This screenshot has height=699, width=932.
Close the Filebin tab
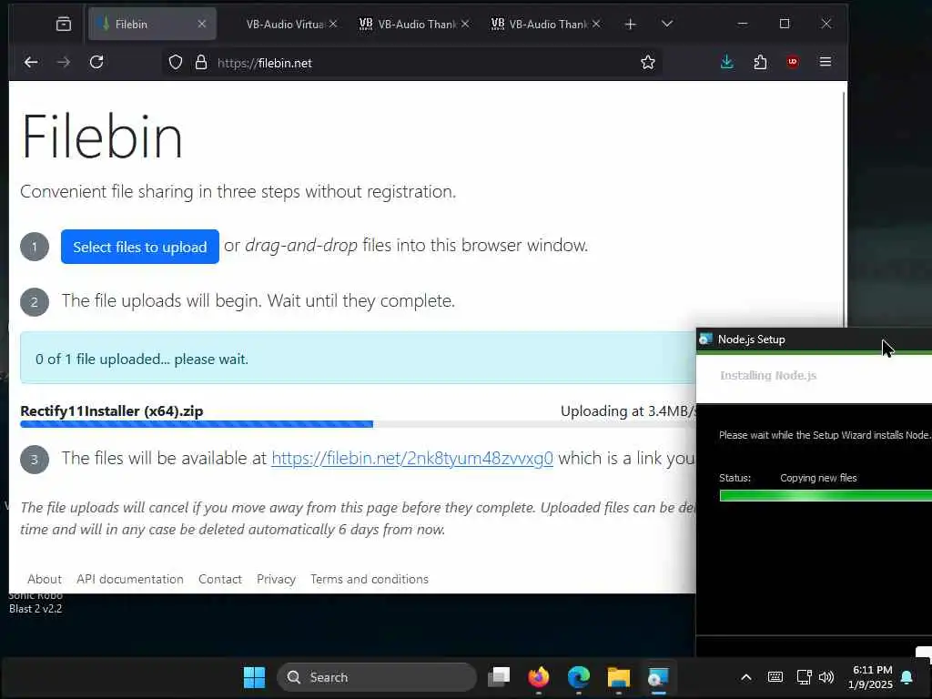pos(202,24)
